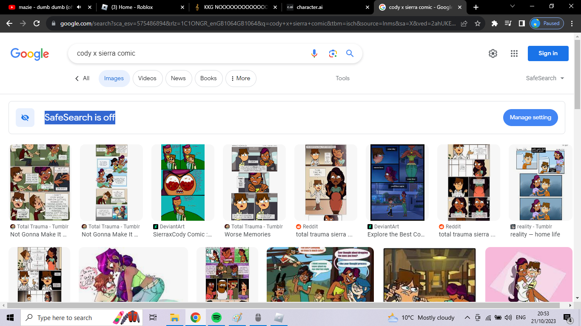
Task: Open the weather 10°C Mostly cloudy widget
Action: [x=421, y=318]
